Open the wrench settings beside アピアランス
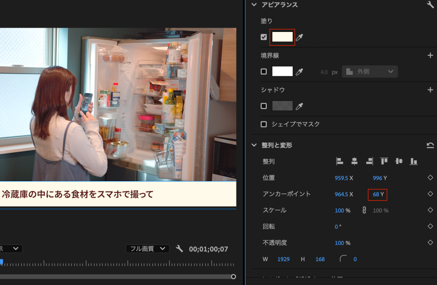The image size is (437, 285). click(x=430, y=5)
